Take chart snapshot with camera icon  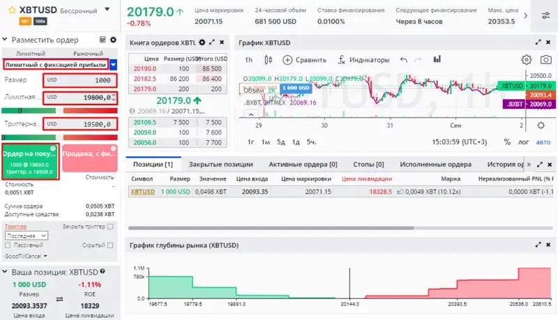pos(546,60)
